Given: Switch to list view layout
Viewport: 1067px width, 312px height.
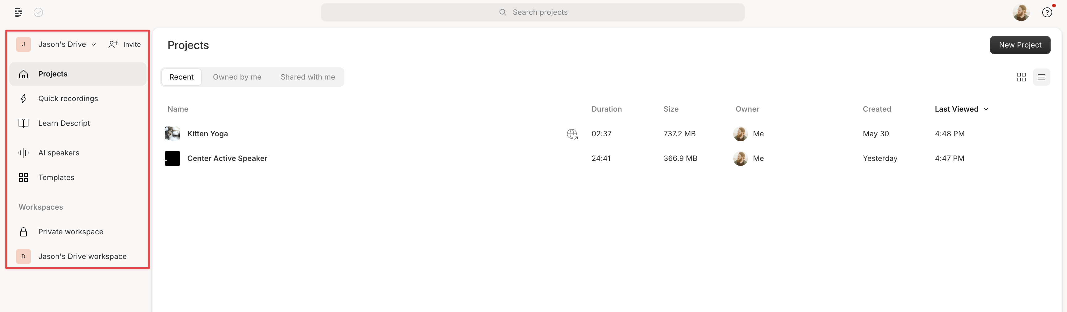Looking at the screenshot, I should point(1042,77).
